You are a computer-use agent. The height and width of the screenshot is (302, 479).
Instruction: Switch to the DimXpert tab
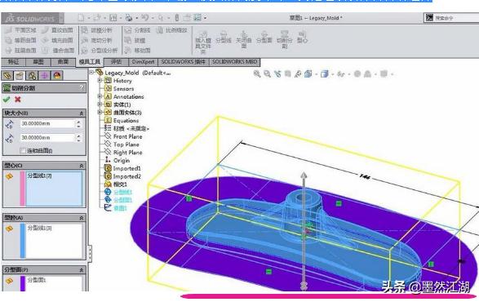pos(143,62)
